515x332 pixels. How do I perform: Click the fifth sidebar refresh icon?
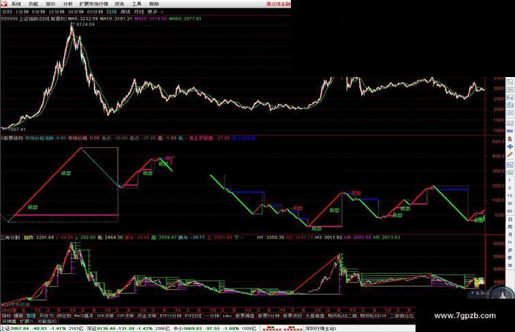[510, 112]
